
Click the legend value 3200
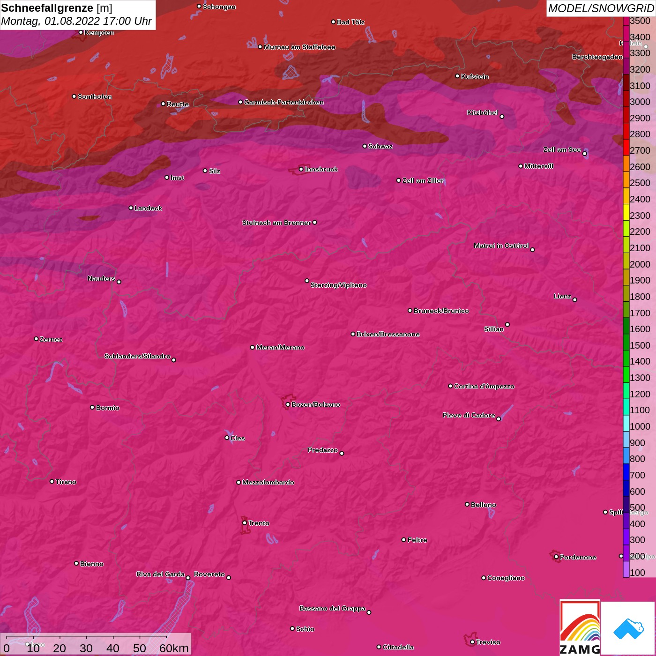pyautogui.click(x=640, y=69)
